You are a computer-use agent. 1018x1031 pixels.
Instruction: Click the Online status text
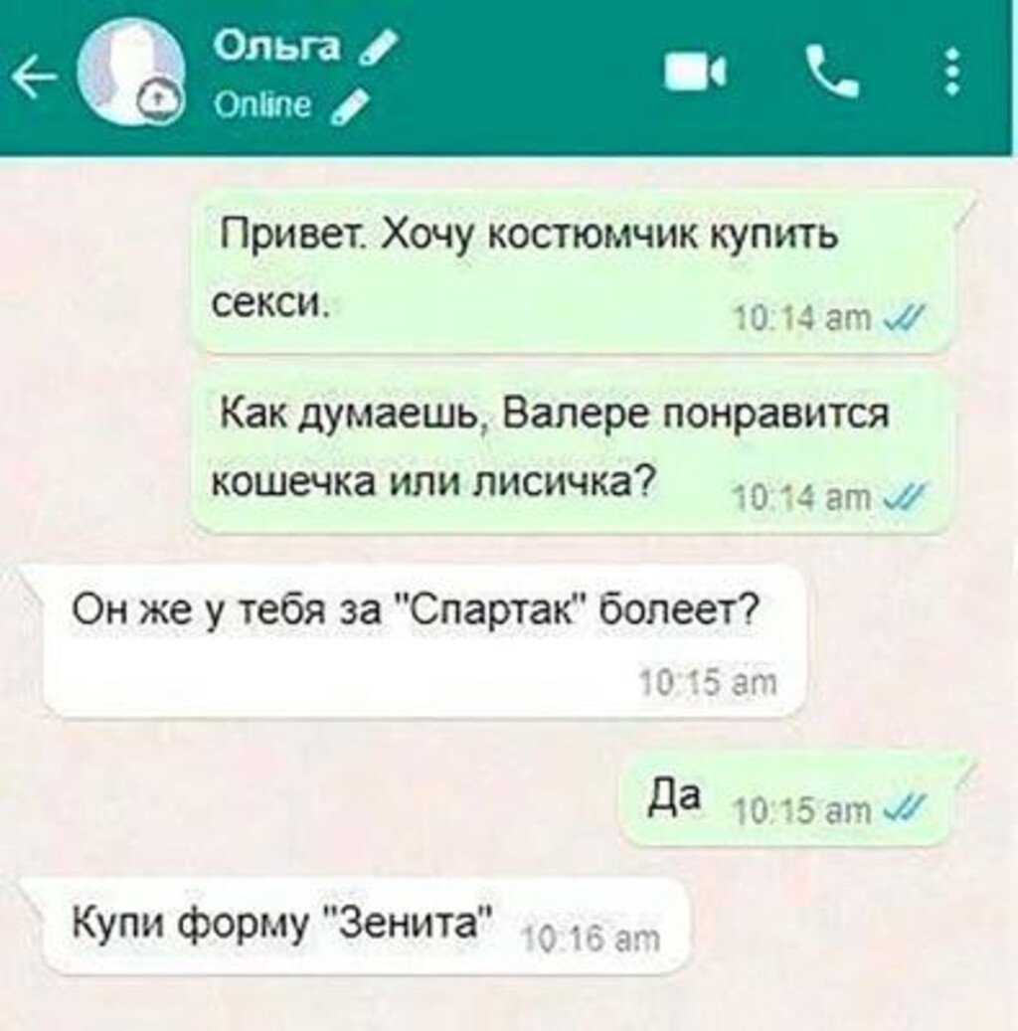[261, 104]
